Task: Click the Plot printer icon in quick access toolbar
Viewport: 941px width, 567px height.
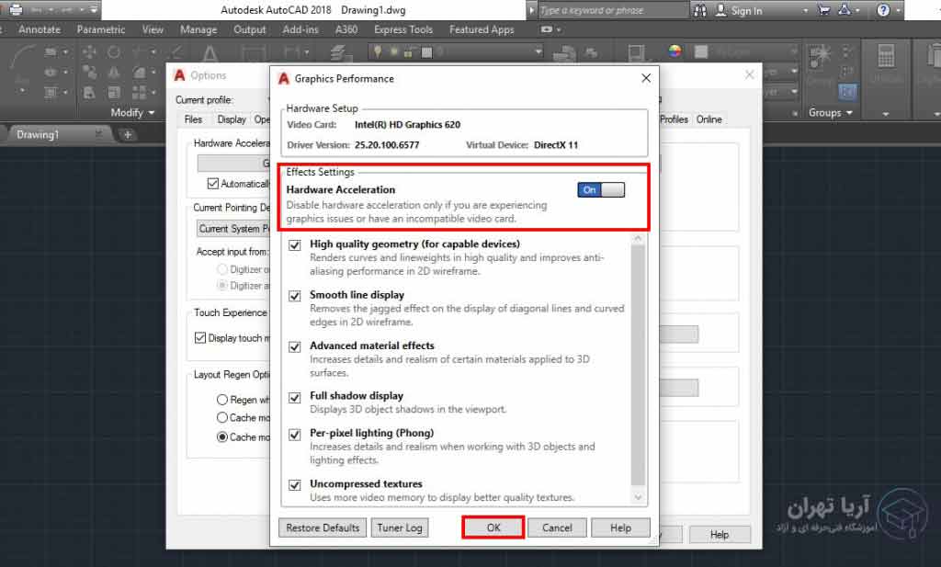Action: tap(15, 10)
